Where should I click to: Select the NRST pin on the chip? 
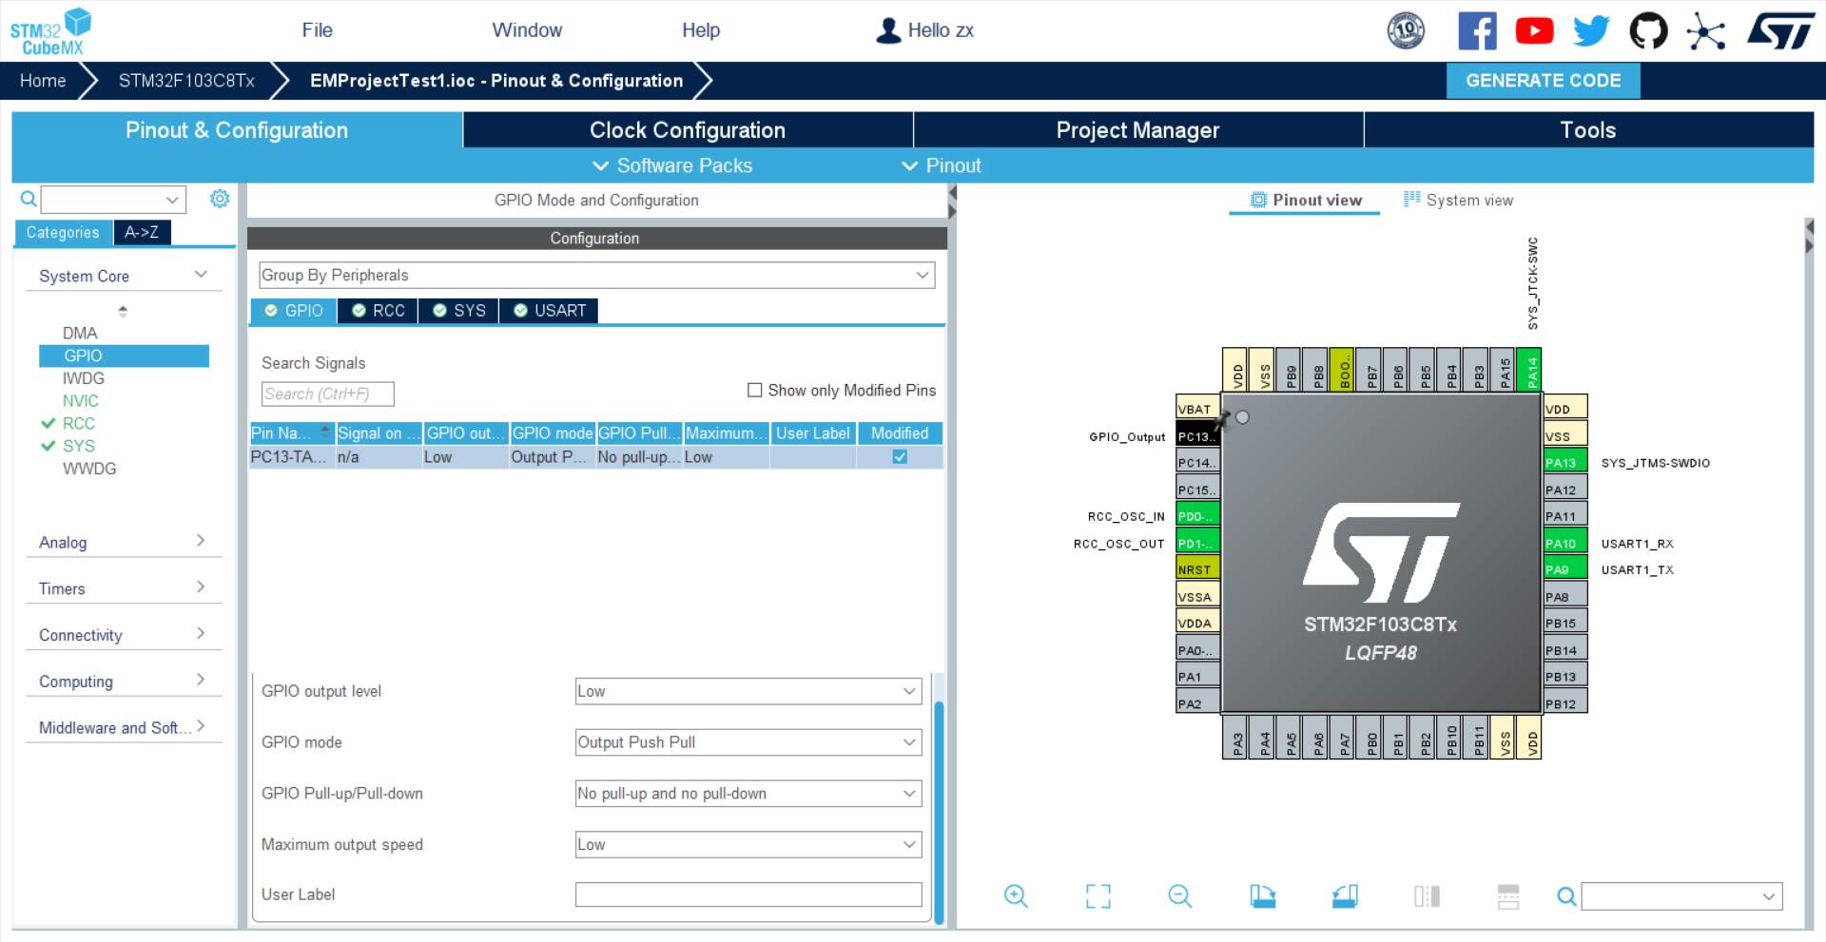click(x=1197, y=569)
